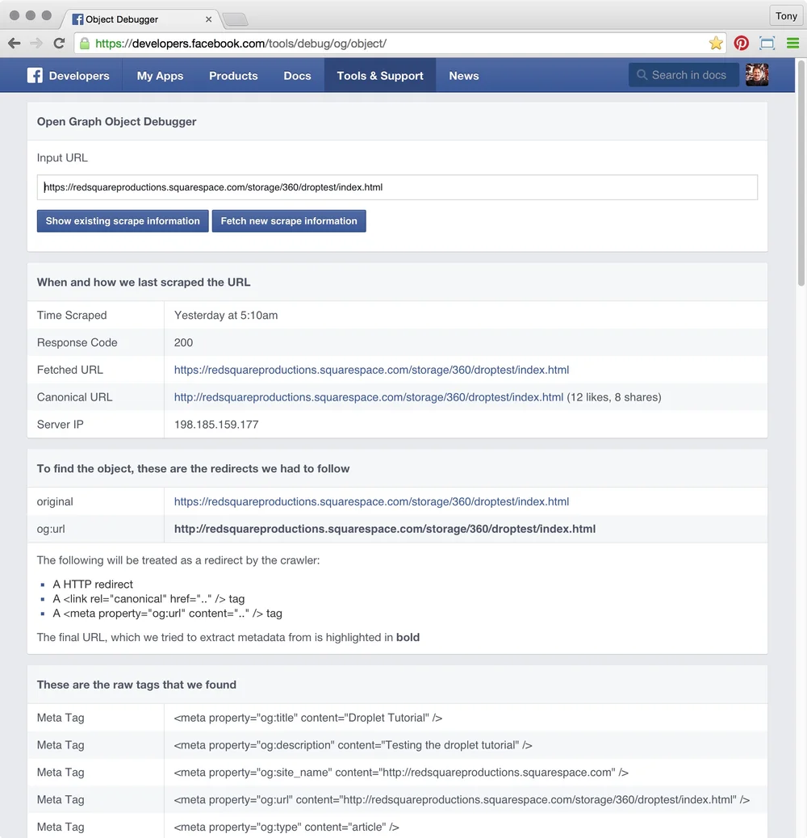
Task: Click the page vertical scrollbar
Action: [801, 174]
